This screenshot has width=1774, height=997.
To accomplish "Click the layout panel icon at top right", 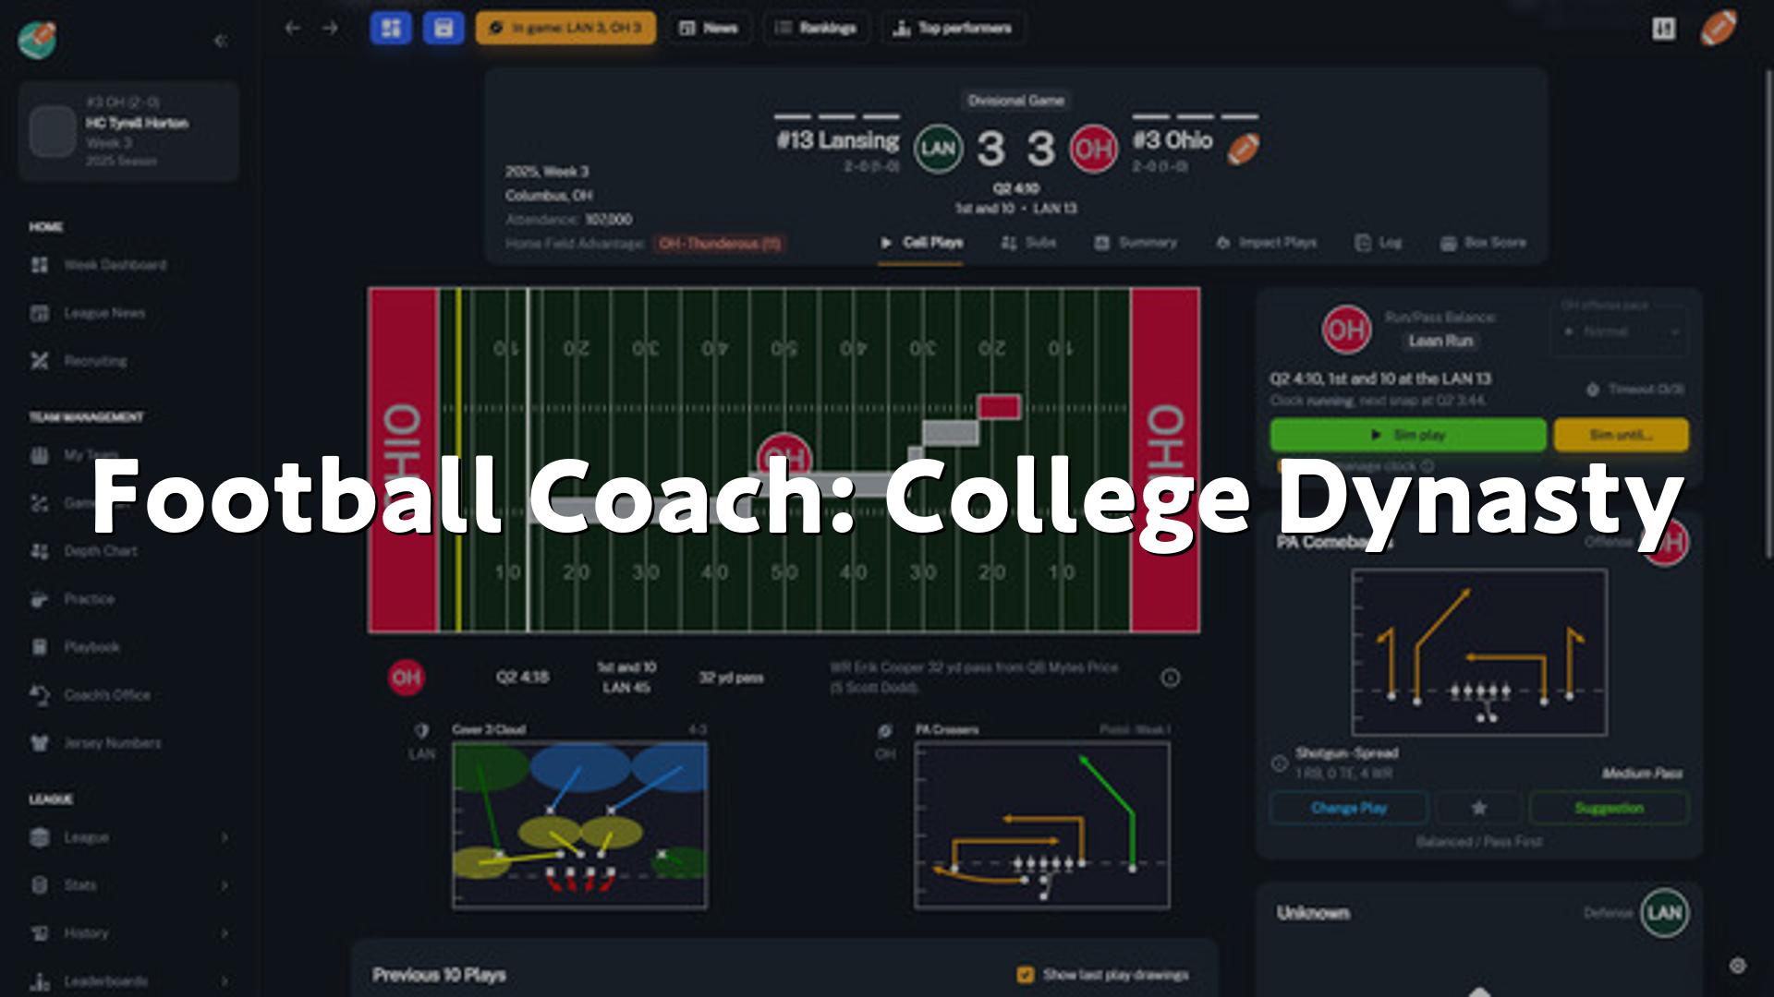I will pos(1663,29).
